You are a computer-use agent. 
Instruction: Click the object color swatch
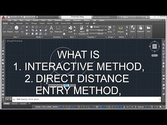[92, 27]
